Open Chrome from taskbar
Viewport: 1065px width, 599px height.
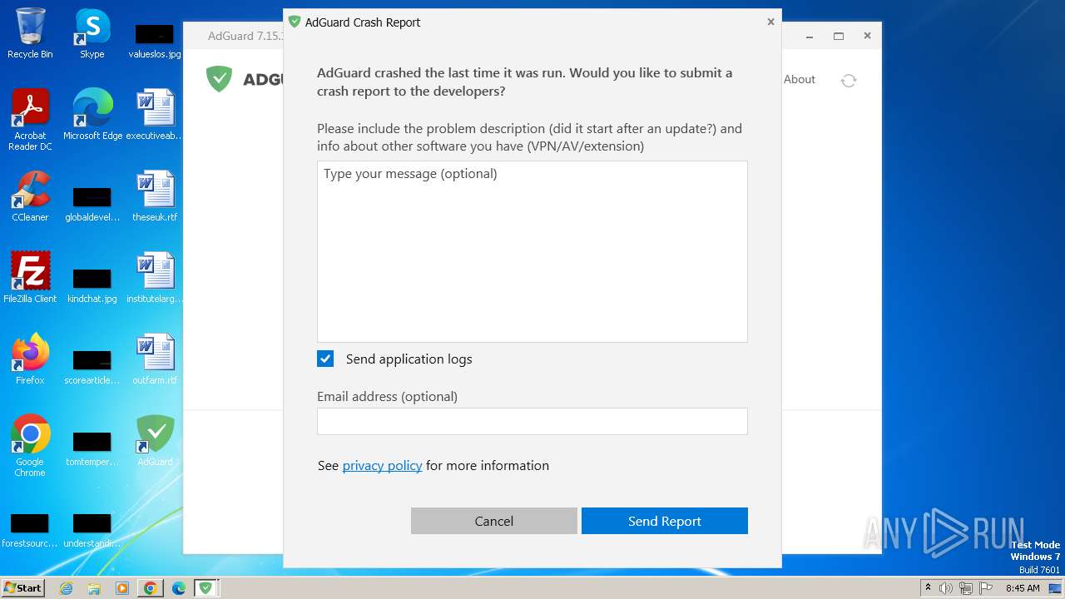click(x=150, y=588)
